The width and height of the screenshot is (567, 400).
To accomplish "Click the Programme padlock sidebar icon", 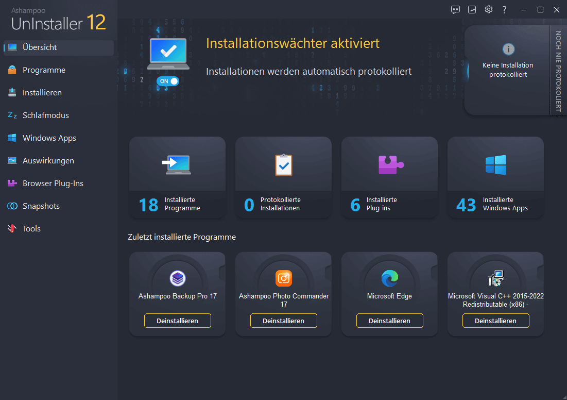I will point(11,70).
